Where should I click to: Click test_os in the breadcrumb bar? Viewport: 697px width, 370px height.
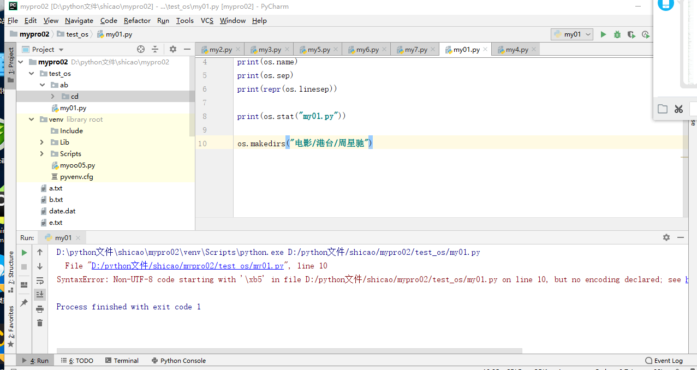coord(73,34)
